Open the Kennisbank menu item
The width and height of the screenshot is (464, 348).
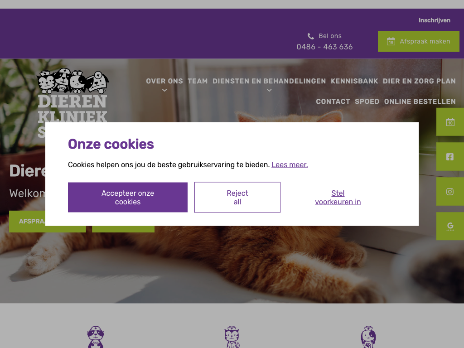pos(354,81)
